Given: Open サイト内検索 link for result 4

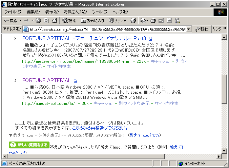Looking at the screenshot, I should coord(166,104).
